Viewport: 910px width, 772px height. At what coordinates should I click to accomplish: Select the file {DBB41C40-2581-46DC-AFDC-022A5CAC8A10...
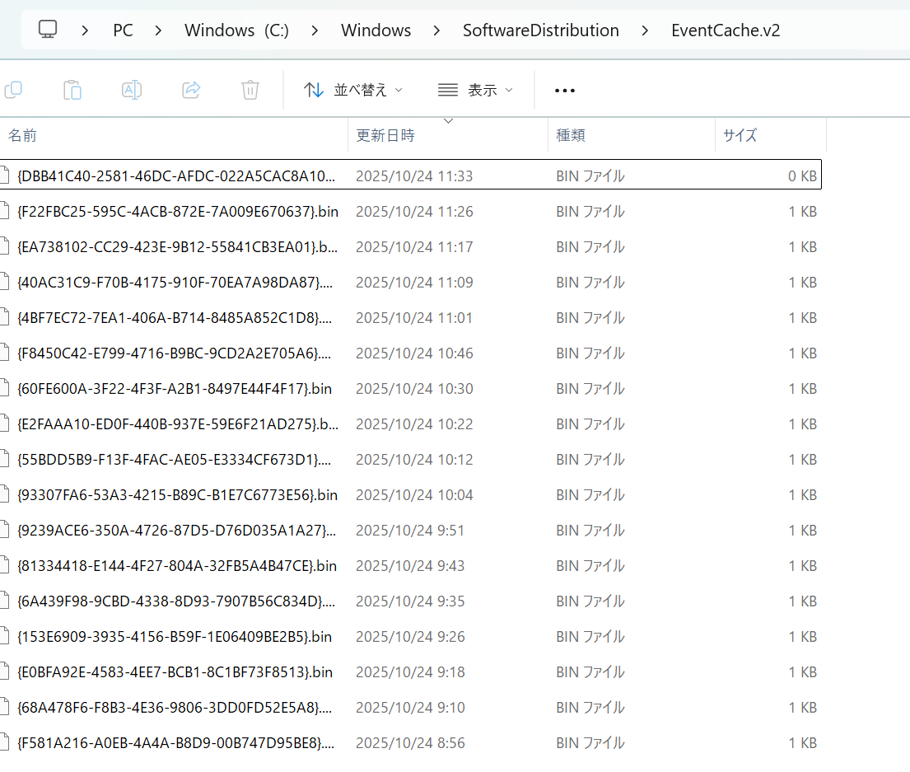click(411, 175)
